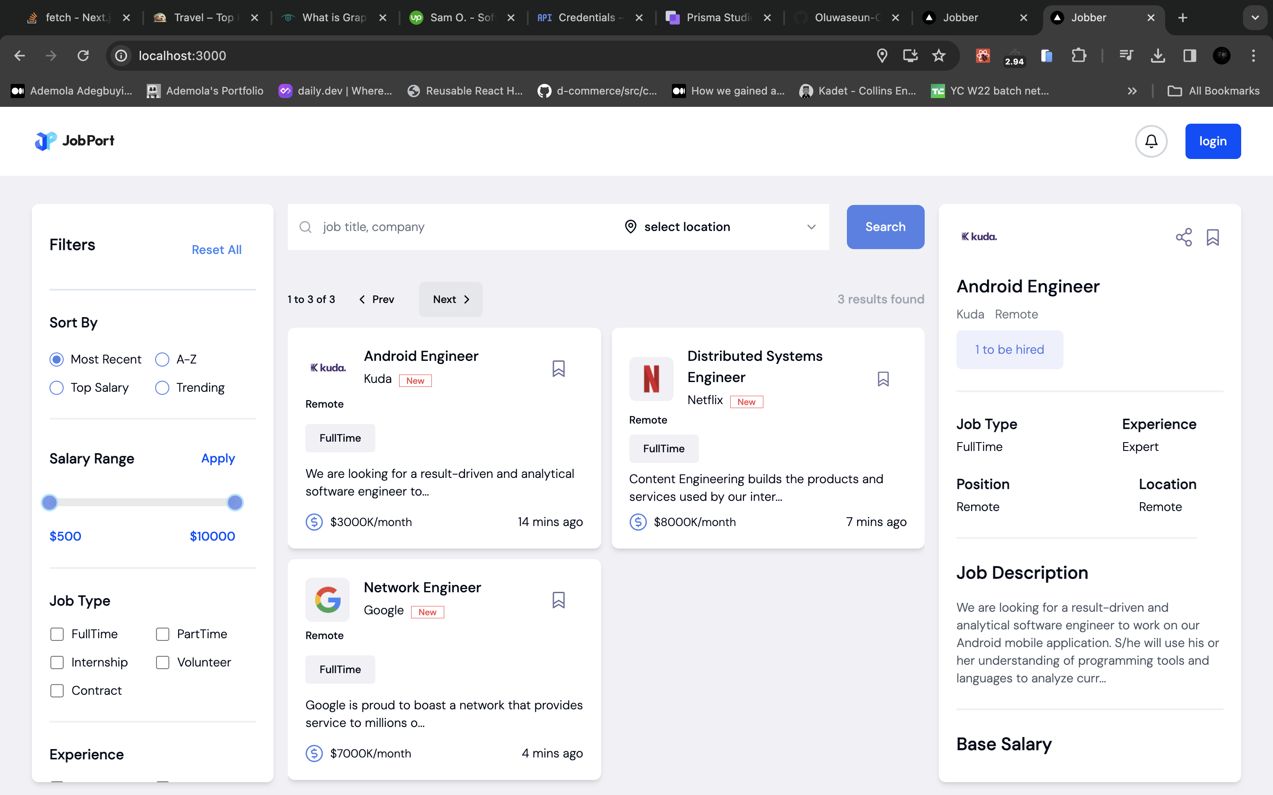Select the A-Z sort option

(x=162, y=359)
